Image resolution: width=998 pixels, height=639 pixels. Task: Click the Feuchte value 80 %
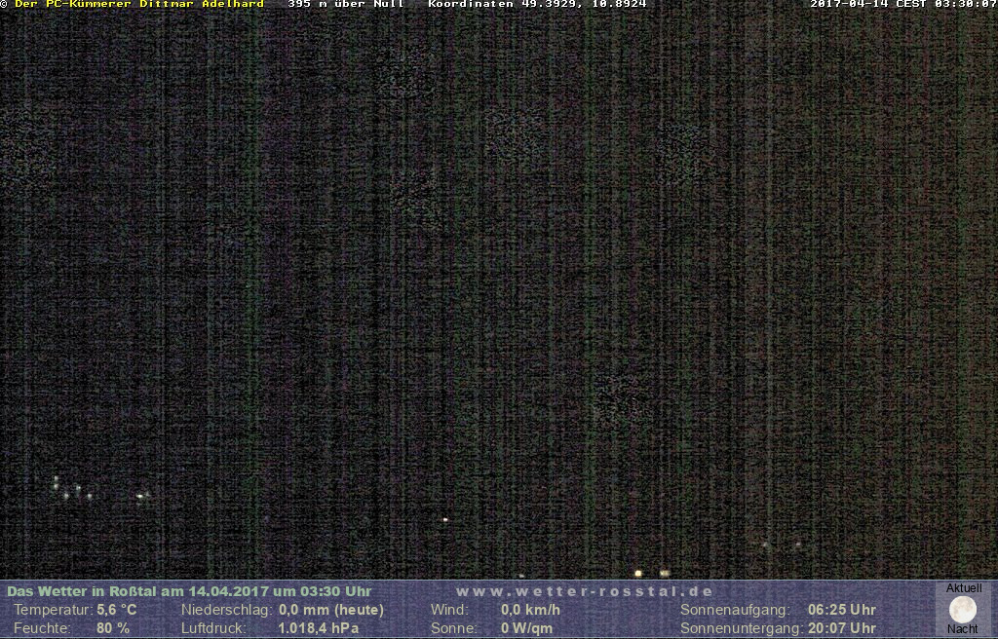(112, 628)
